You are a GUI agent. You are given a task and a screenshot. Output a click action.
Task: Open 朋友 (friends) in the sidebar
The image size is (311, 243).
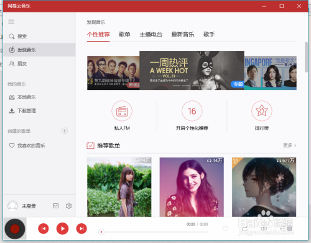(x=39, y=64)
